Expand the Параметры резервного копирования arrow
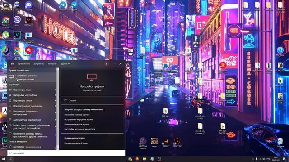This screenshot has width=289, height=162. [55, 113]
